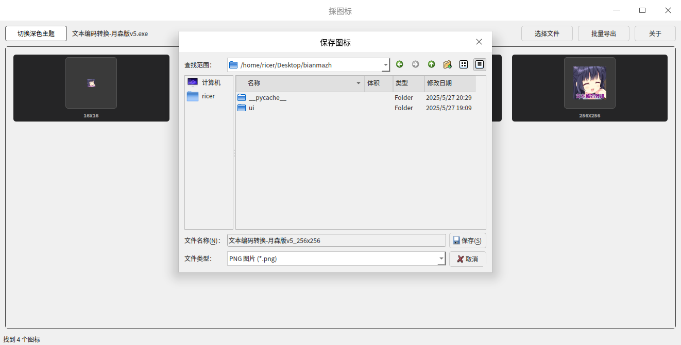Viewport: 681px width, 345px height.
Task: Open the 查找范围 path dropdown
Action: point(385,65)
